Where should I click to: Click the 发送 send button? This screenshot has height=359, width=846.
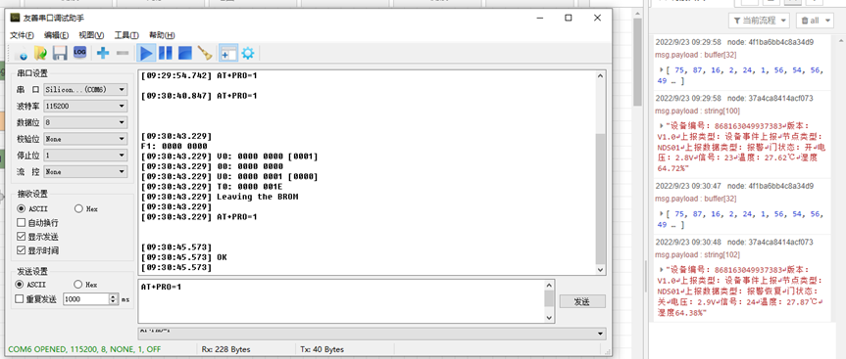click(582, 302)
